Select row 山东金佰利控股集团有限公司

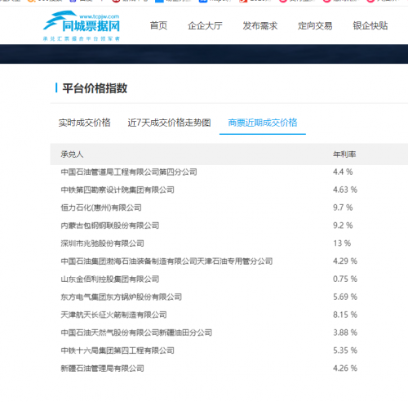click(229, 279)
